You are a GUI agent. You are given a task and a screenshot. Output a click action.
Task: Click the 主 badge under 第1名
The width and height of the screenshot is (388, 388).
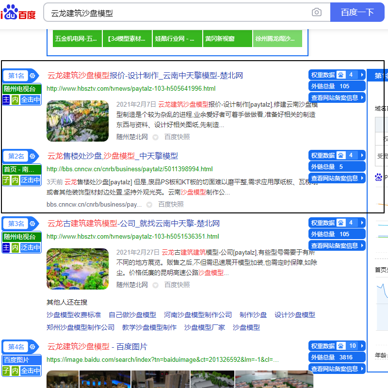6,100
